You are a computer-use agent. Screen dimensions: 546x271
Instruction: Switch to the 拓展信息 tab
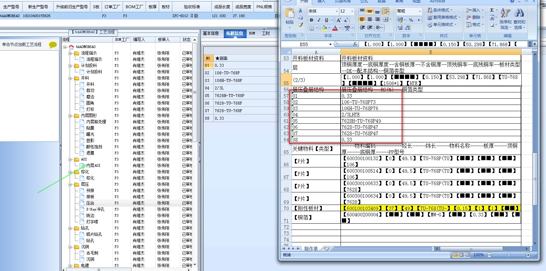click(234, 34)
